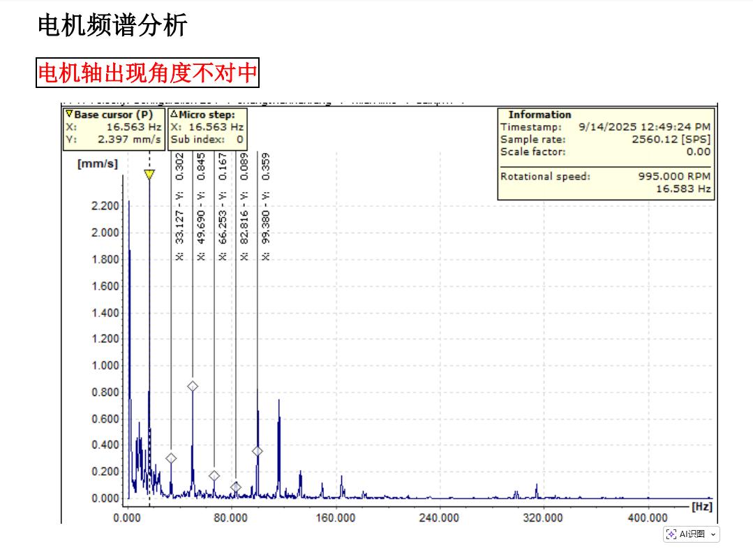
Task: Select the diamond marker at 33.127 Hz
Action: click(171, 459)
